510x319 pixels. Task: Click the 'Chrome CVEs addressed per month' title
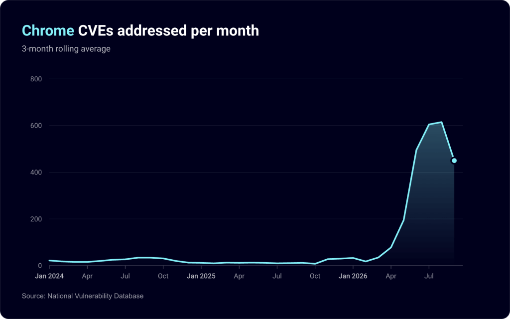coord(140,30)
